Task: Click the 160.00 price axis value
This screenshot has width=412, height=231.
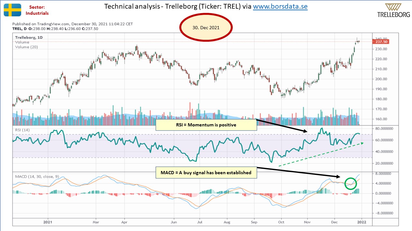Action: point(380,119)
